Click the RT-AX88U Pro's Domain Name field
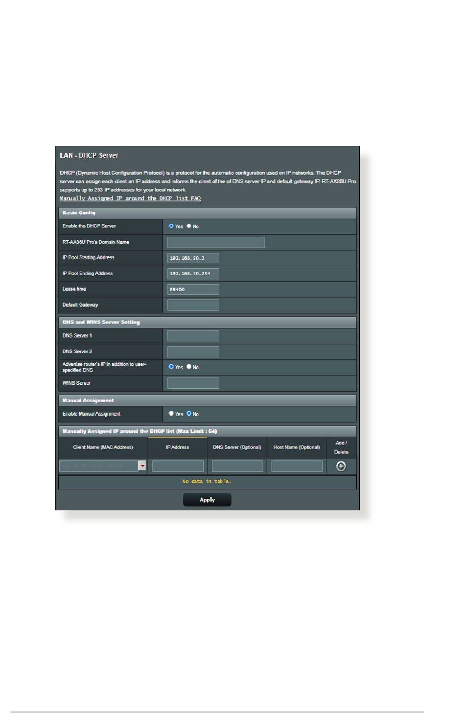This screenshot has width=465, height=728. (216, 242)
